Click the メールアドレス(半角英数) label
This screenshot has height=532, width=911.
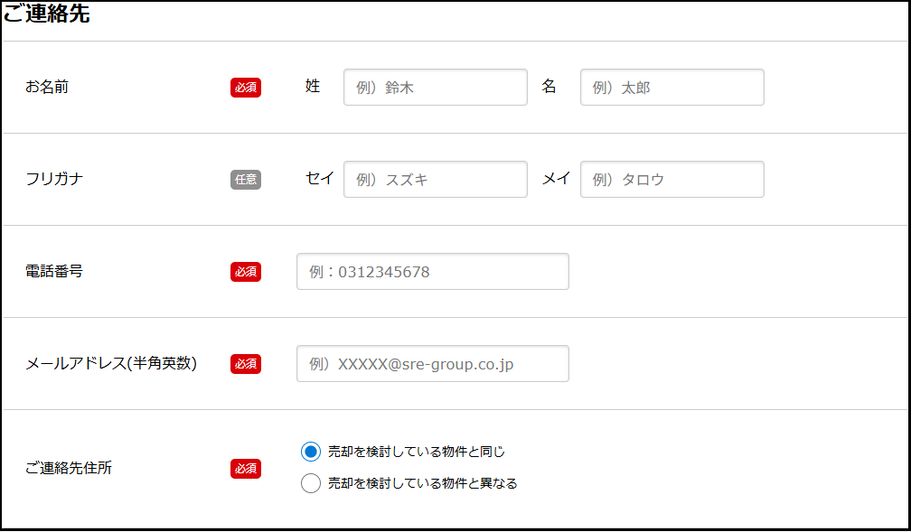(x=111, y=364)
